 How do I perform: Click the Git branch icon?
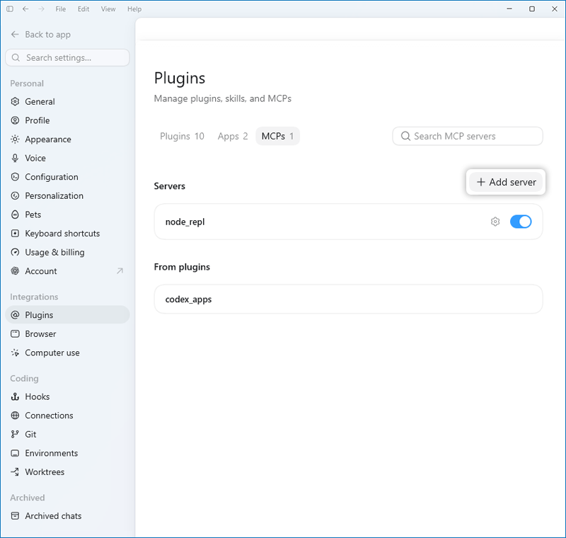[x=15, y=435]
